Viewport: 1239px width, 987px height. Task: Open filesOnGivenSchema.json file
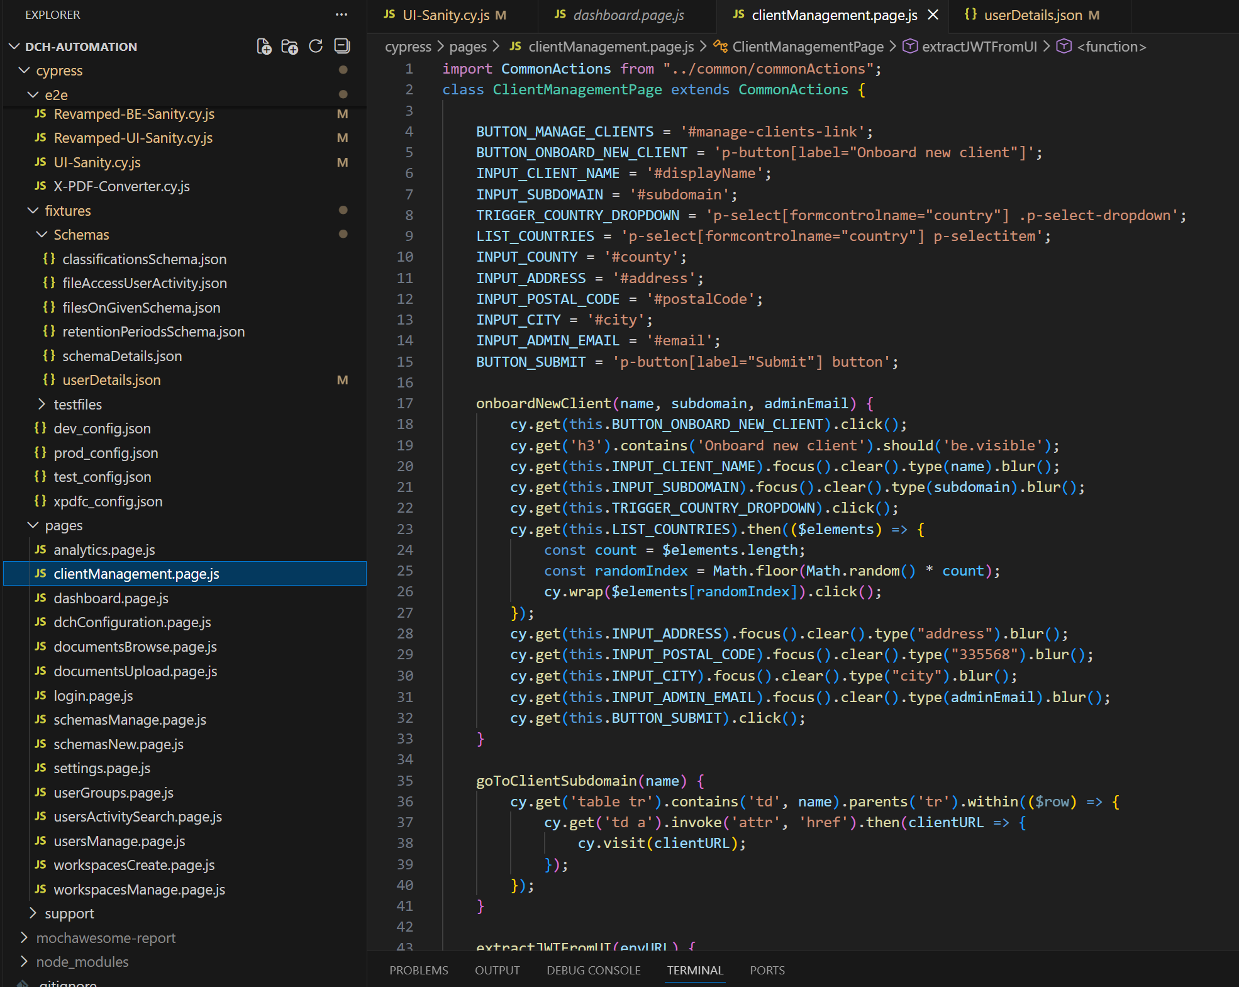tap(142, 308)
